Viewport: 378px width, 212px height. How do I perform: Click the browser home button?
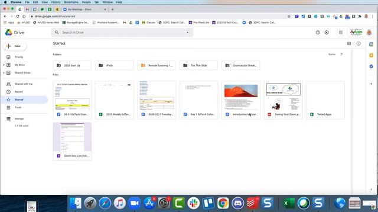click(24, 16)
